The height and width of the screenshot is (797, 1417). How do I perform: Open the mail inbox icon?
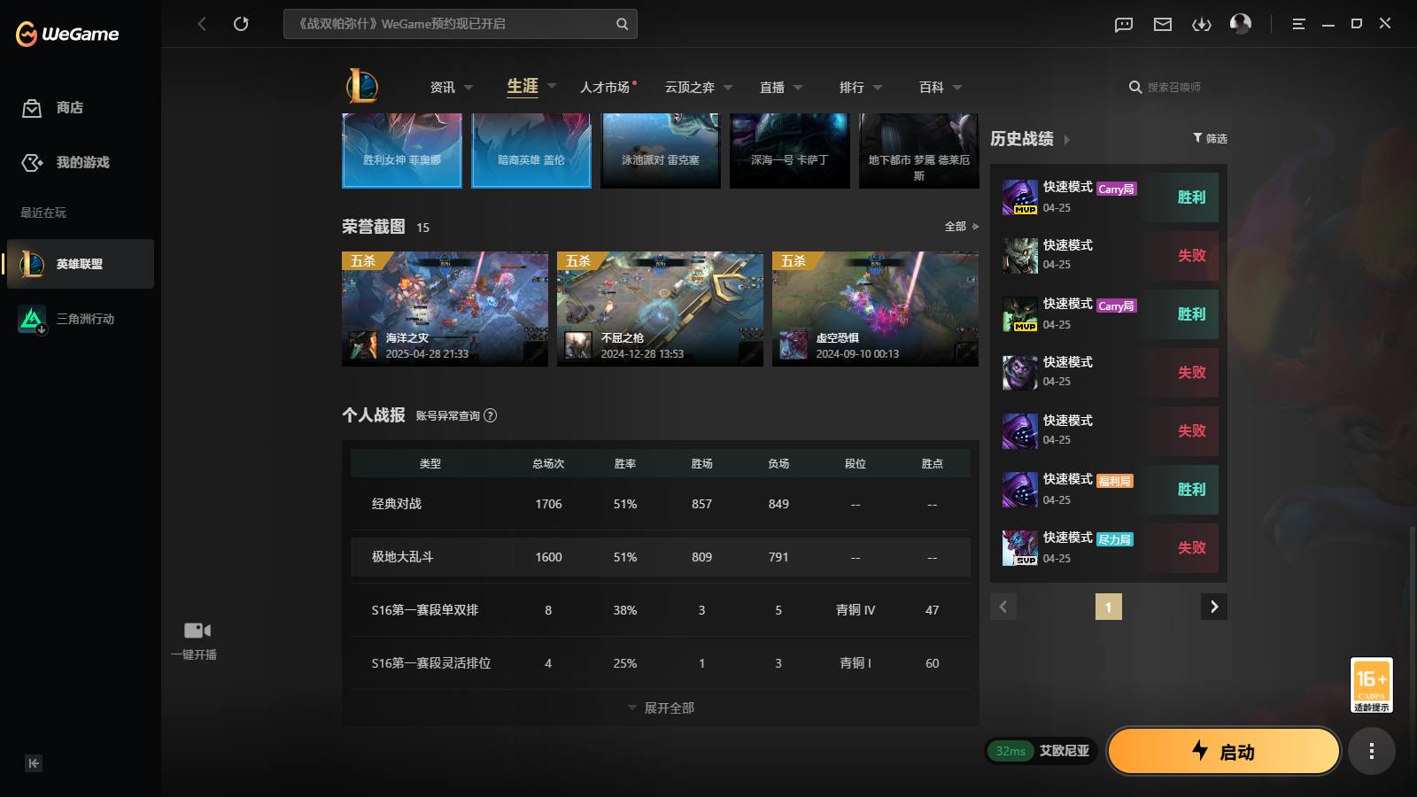tap(1163, 24)
